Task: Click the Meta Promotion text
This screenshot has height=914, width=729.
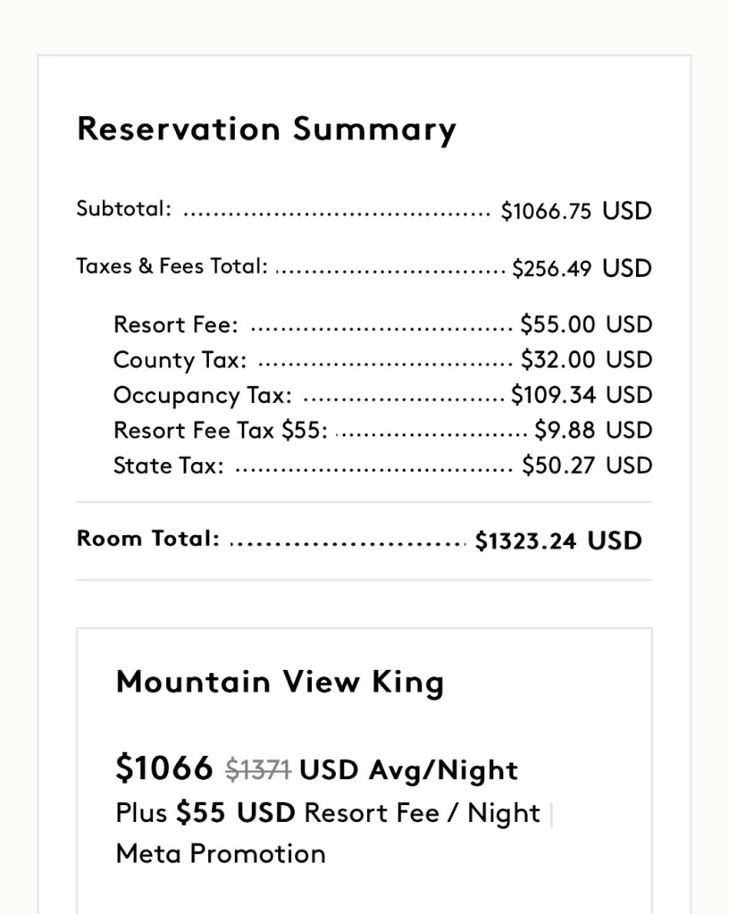Action: point(221,853)
